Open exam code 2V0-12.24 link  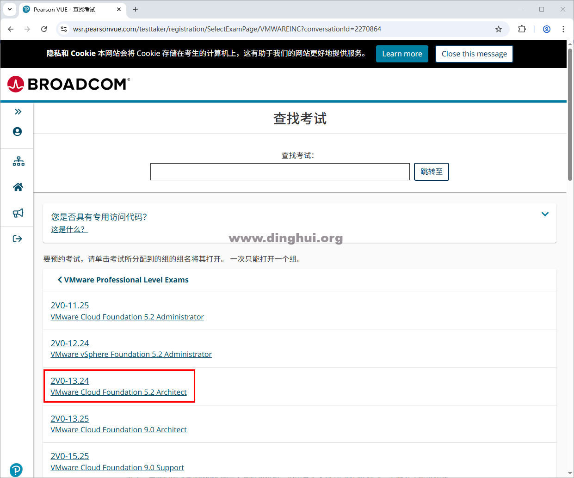[x=70, y=343]
